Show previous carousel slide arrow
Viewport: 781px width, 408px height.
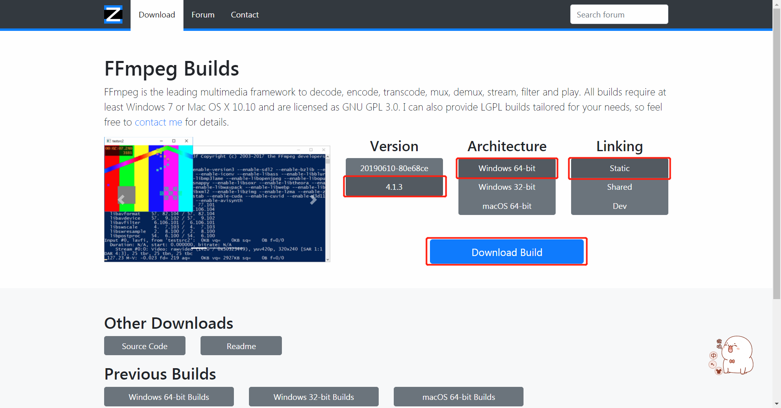pos(121,200)
